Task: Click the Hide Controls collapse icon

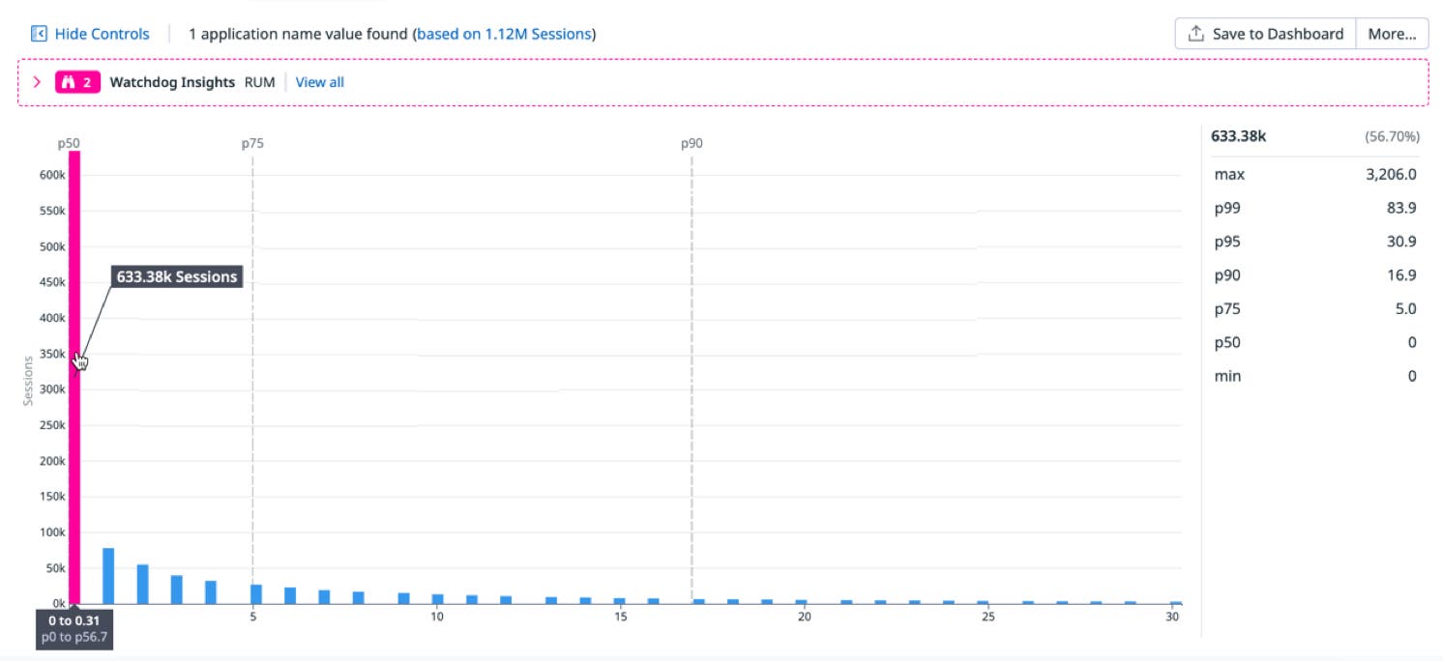Action: point(39,33)
